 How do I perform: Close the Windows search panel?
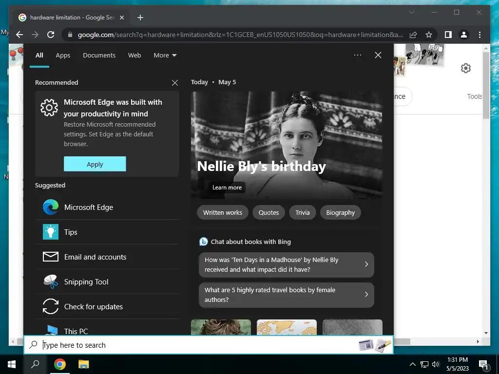click(x=378, y=55)
